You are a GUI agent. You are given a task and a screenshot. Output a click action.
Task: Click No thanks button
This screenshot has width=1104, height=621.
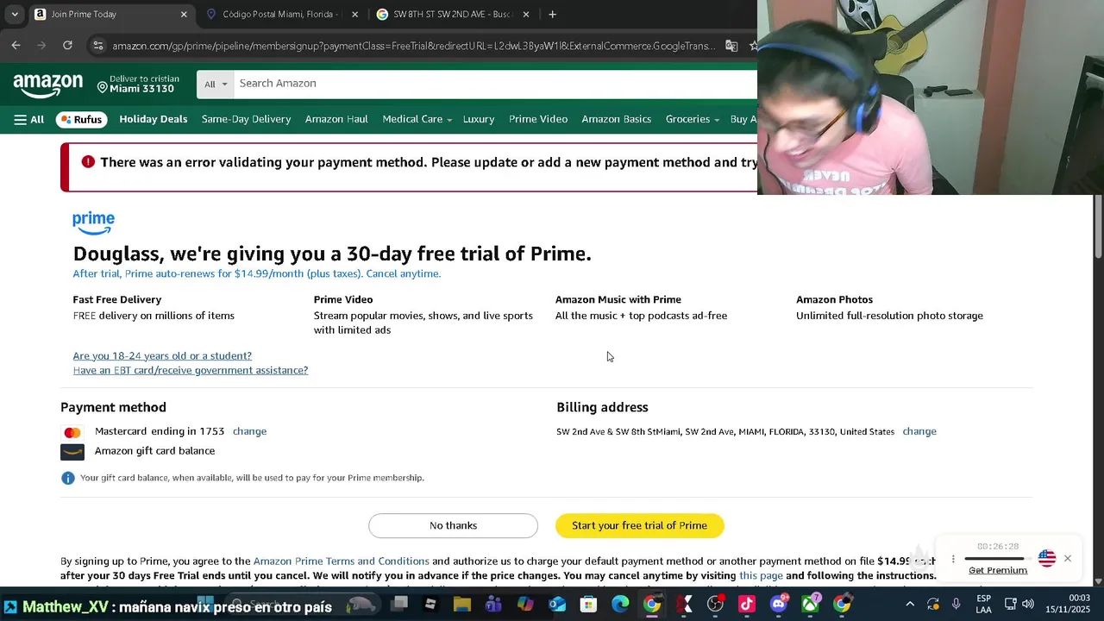453,525
